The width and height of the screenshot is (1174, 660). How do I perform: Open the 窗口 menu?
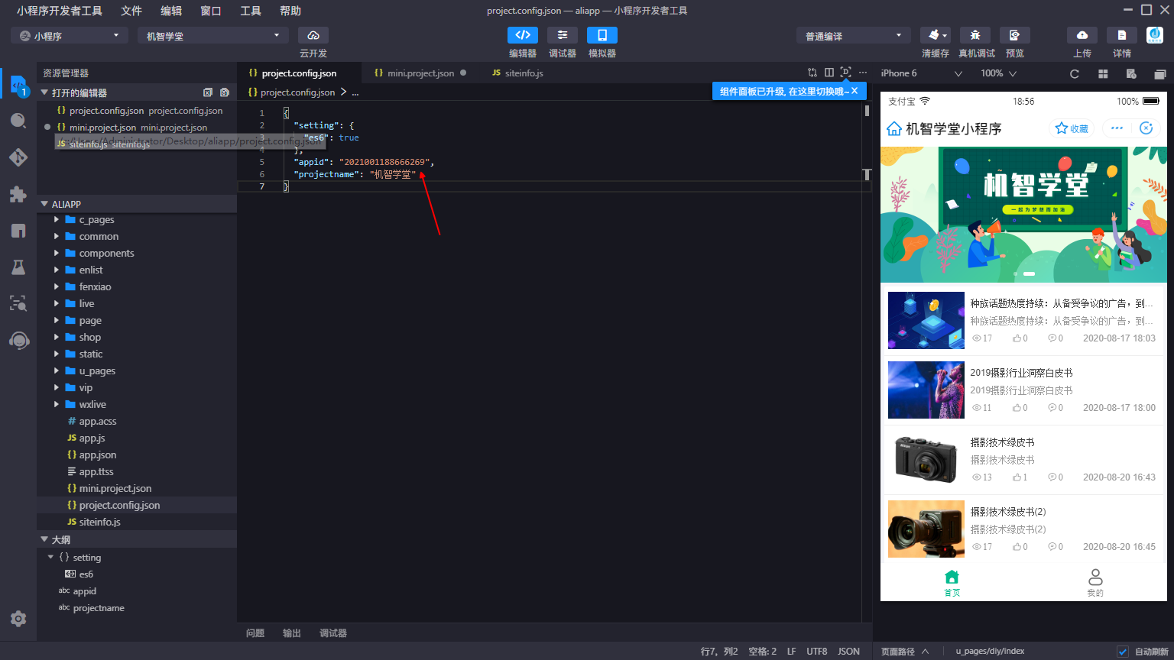tap(211, 11)
